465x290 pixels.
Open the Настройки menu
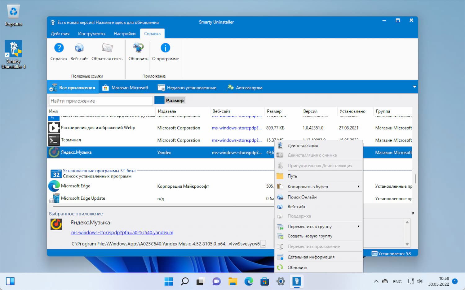click(125, 33)
